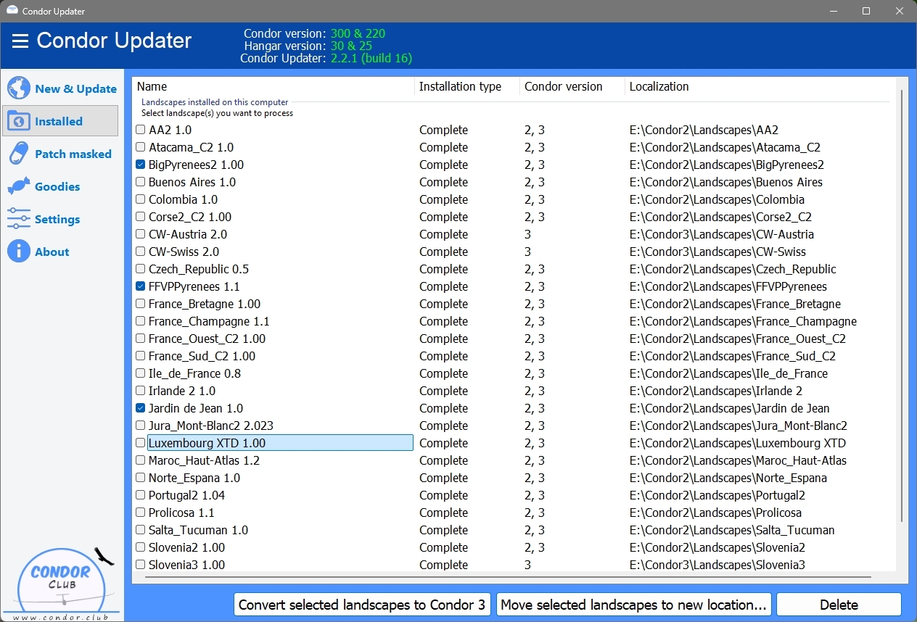Check the Slovenia3 1.00 checkbox
Image resolution: width=917 pixels, height=622 pixels.
click(x=141, y=565)
